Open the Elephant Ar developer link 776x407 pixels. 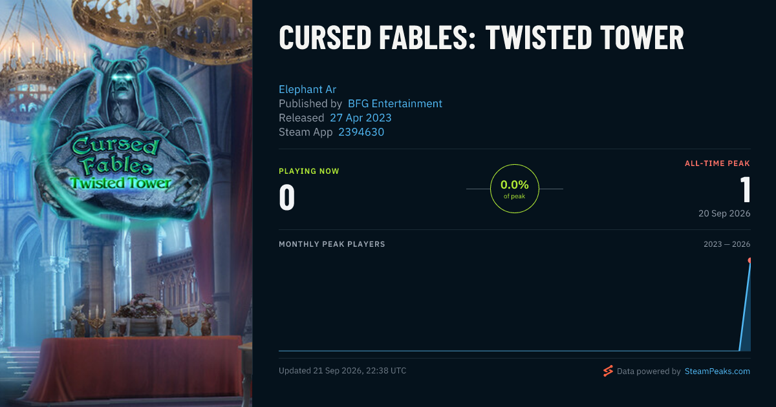[307, 89]
